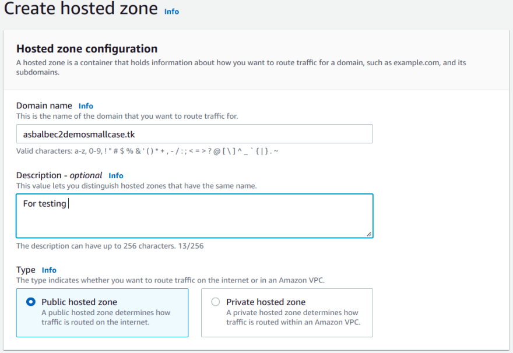Click the Valid characters hint text
The height and width of the screenshot is (353, 513).
(x=147, y=151)
